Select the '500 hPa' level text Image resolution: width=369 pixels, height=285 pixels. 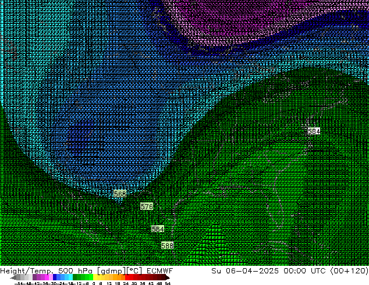76,270
